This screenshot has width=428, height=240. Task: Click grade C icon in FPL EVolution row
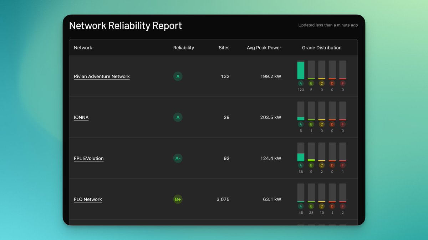[322, 165]
